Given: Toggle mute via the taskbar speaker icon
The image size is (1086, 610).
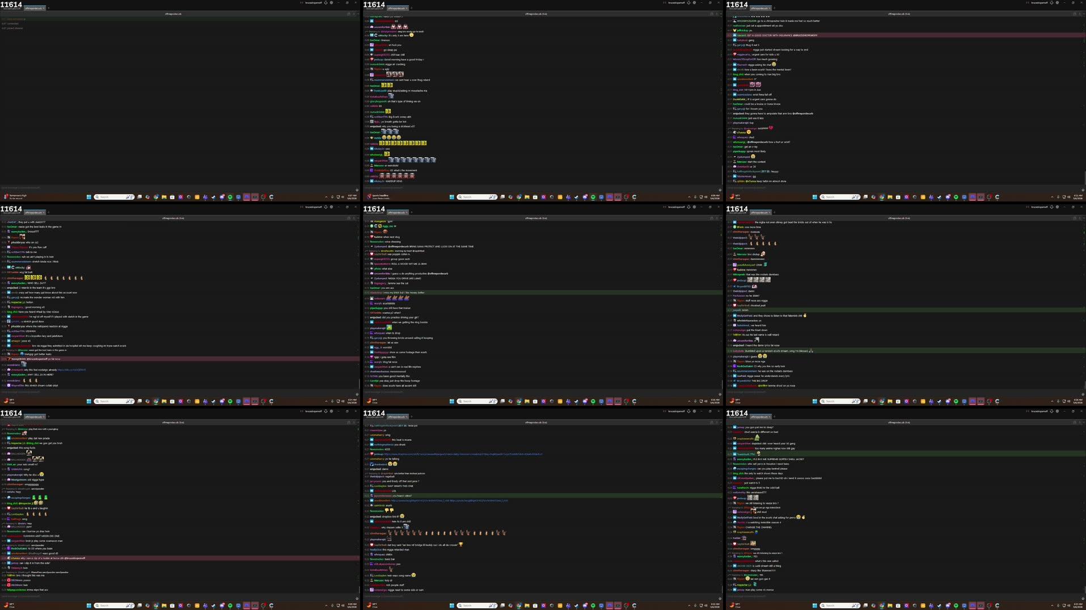Looking at the screenshot, I should 343,197.
